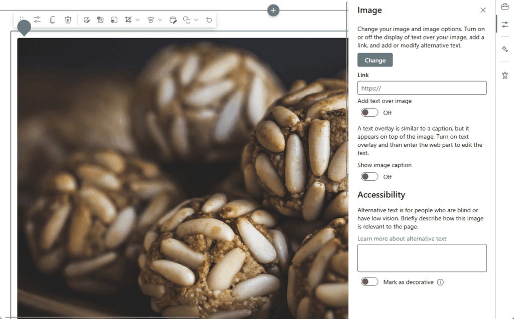Click the alignment icon in image toolbar
The width and height of the screenshot is (514, 319).
(151, 20)
